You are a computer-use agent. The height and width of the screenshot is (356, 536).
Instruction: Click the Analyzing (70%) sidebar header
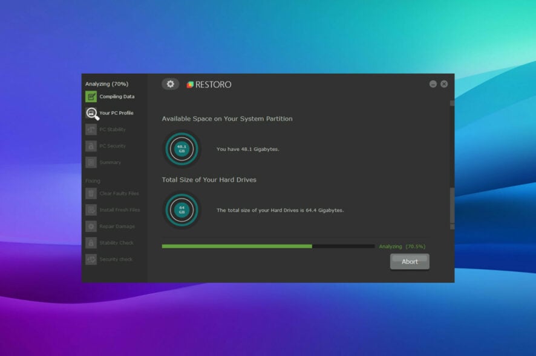(106, 84)
